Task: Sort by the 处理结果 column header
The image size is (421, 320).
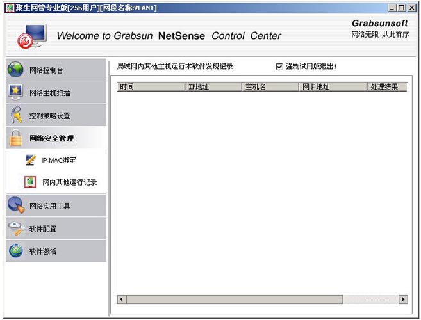Action: point(387,86)
